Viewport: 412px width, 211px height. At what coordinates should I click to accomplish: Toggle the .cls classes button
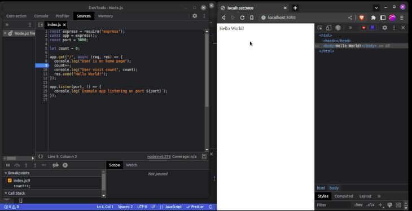click(x=370, y=205)
